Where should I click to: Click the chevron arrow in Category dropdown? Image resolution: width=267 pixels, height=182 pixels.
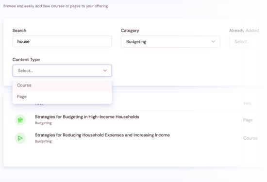pyautogui.click(x=213, y=42)
